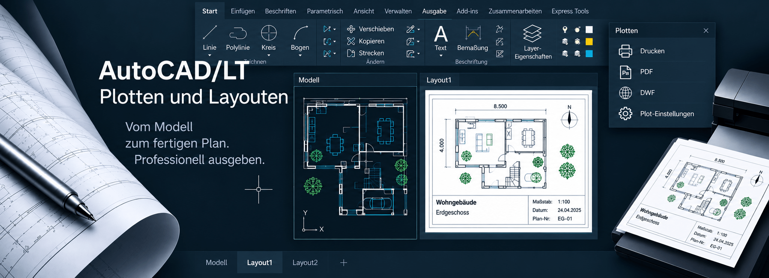Open the Plot-Einstellungen gear icon
This screenshot has height=278, width=769.
tap(625, 114)
